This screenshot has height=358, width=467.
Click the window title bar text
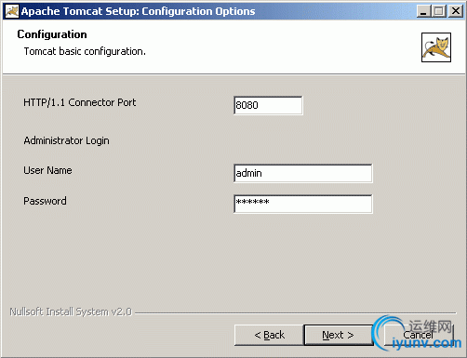click(x=139, y=11)
